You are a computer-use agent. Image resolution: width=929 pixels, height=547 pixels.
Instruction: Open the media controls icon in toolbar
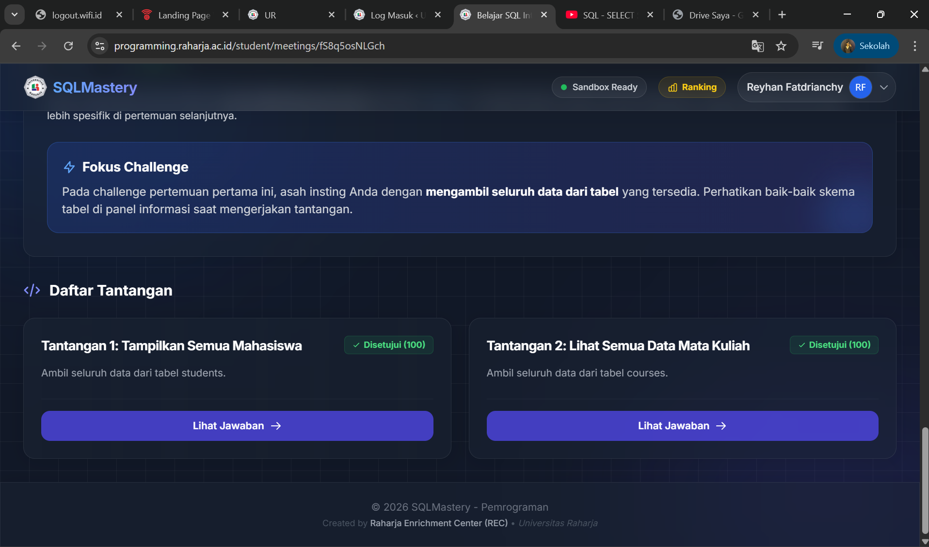[817, 46]
